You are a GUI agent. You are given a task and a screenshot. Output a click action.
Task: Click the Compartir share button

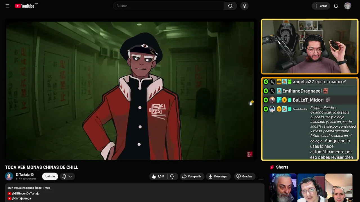click(192, 176)
